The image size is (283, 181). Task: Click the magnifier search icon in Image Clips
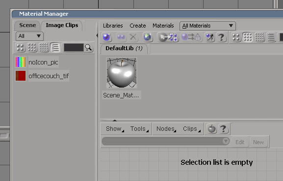(88, 47)
